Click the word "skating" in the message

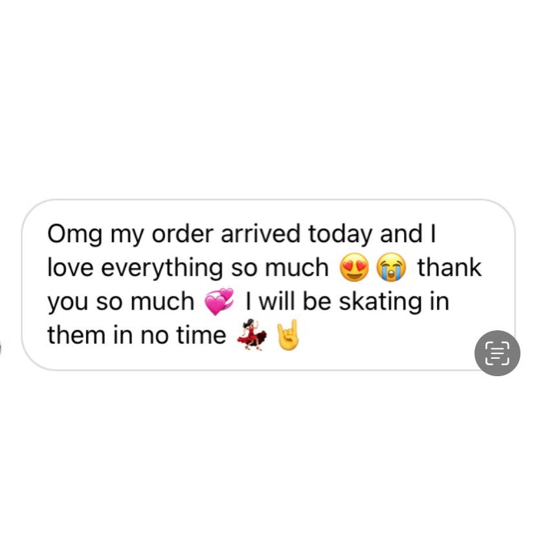click(381, 302)
